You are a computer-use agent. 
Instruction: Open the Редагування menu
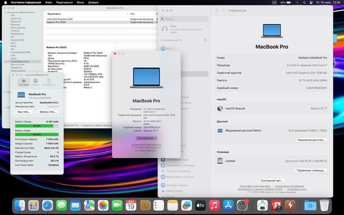(65, 2)
